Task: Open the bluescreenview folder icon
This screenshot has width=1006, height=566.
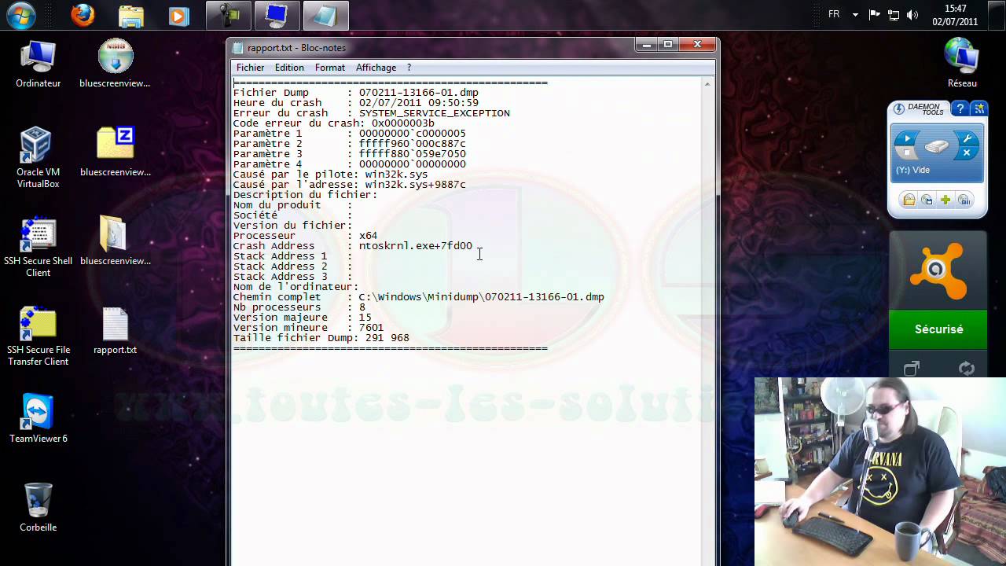Action: [115, 241]
